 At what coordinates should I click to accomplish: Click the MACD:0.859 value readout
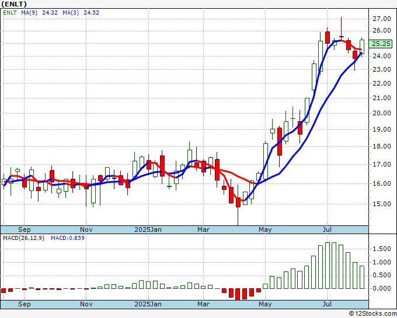coord(68,238)
